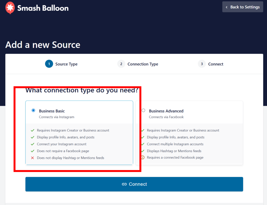
Task: Click the Business Basic card title
Action: click(52, 111)
